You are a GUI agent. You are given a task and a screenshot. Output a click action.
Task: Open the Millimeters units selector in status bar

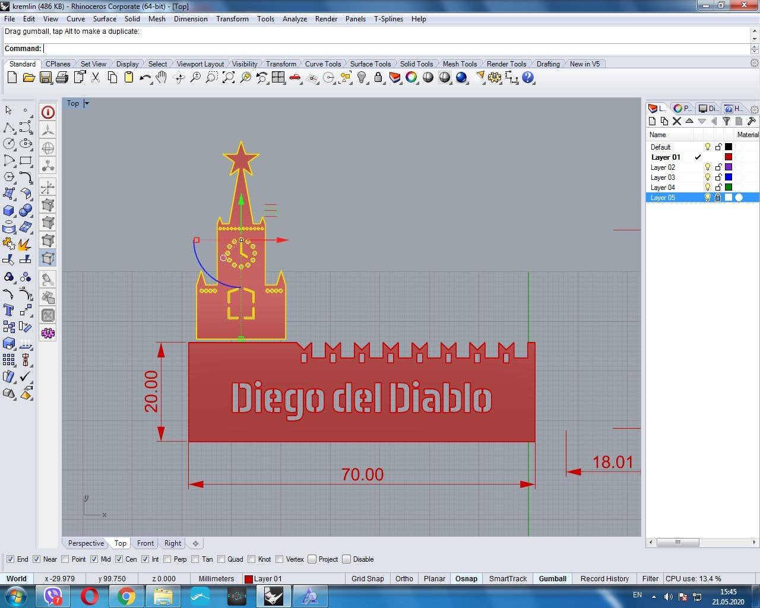click(216, 579)
